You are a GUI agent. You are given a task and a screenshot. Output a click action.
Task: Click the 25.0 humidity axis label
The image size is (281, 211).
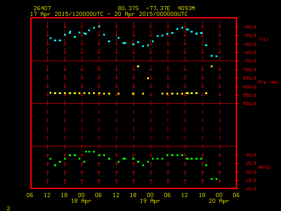(251, 164)
